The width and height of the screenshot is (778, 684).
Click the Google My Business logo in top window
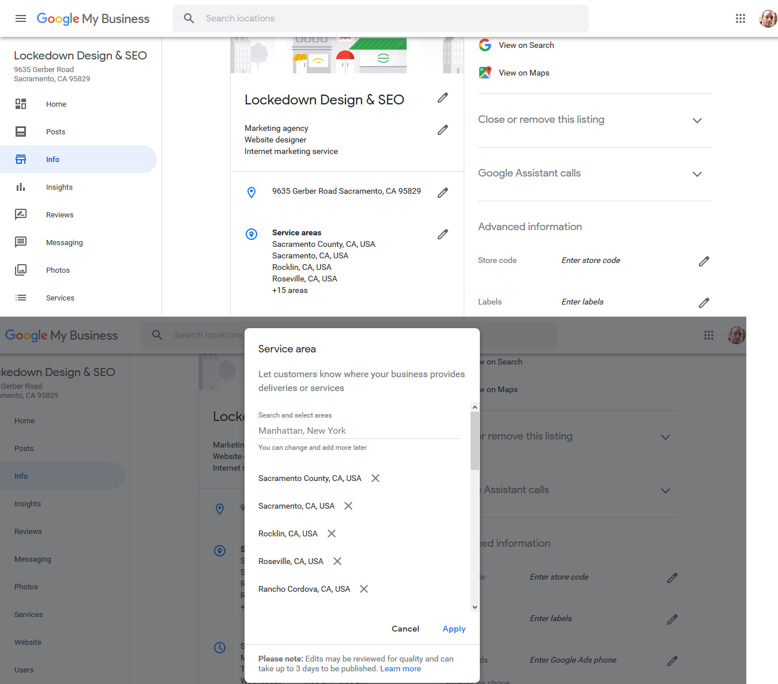point(93,18)
